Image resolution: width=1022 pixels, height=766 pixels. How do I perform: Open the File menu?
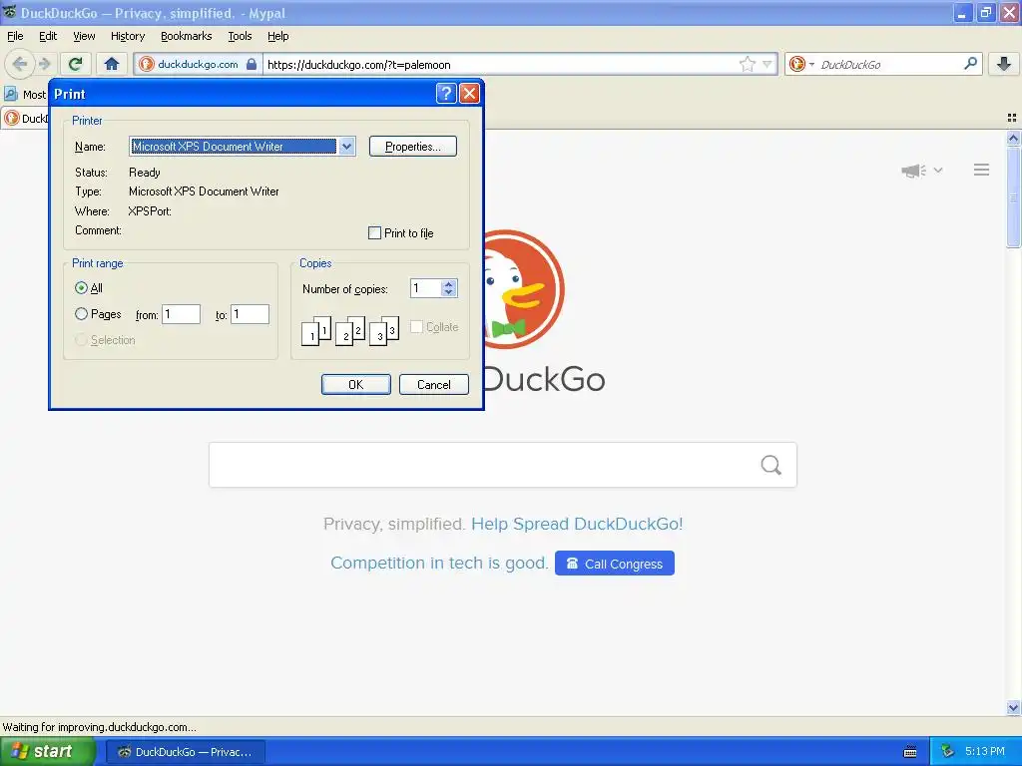tap(15, 36)
